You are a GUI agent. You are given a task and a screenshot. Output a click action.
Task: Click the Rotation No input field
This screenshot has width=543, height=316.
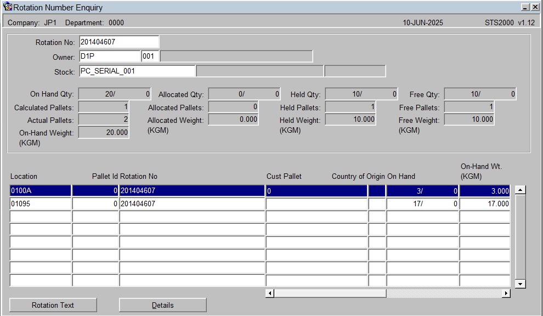coord(119,42)
